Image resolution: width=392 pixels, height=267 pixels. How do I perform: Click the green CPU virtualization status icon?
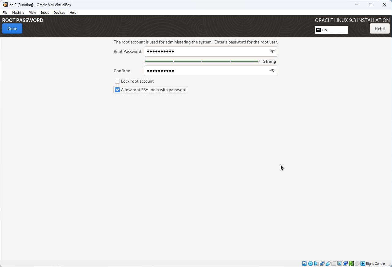pyautogui.click(x=351, y=264)
